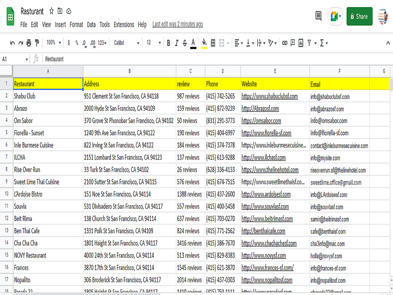Open the Insert link tool
The height and width of the screenshot is (295, 393).
click(284, 43)
